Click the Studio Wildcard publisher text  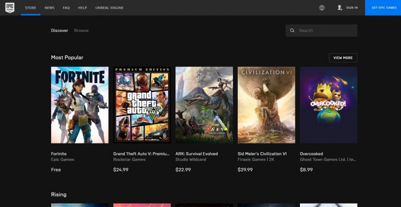click(191, 159)
